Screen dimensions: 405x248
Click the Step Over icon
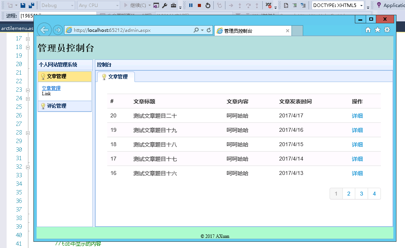click(x=248, y=5)
